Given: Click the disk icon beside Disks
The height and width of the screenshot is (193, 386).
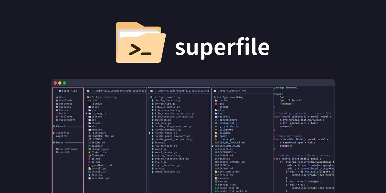Looking at the screenshot, I should pos(54,142).
